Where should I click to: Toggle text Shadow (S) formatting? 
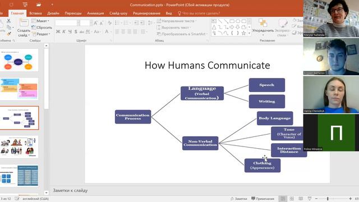tap(76, 31)
